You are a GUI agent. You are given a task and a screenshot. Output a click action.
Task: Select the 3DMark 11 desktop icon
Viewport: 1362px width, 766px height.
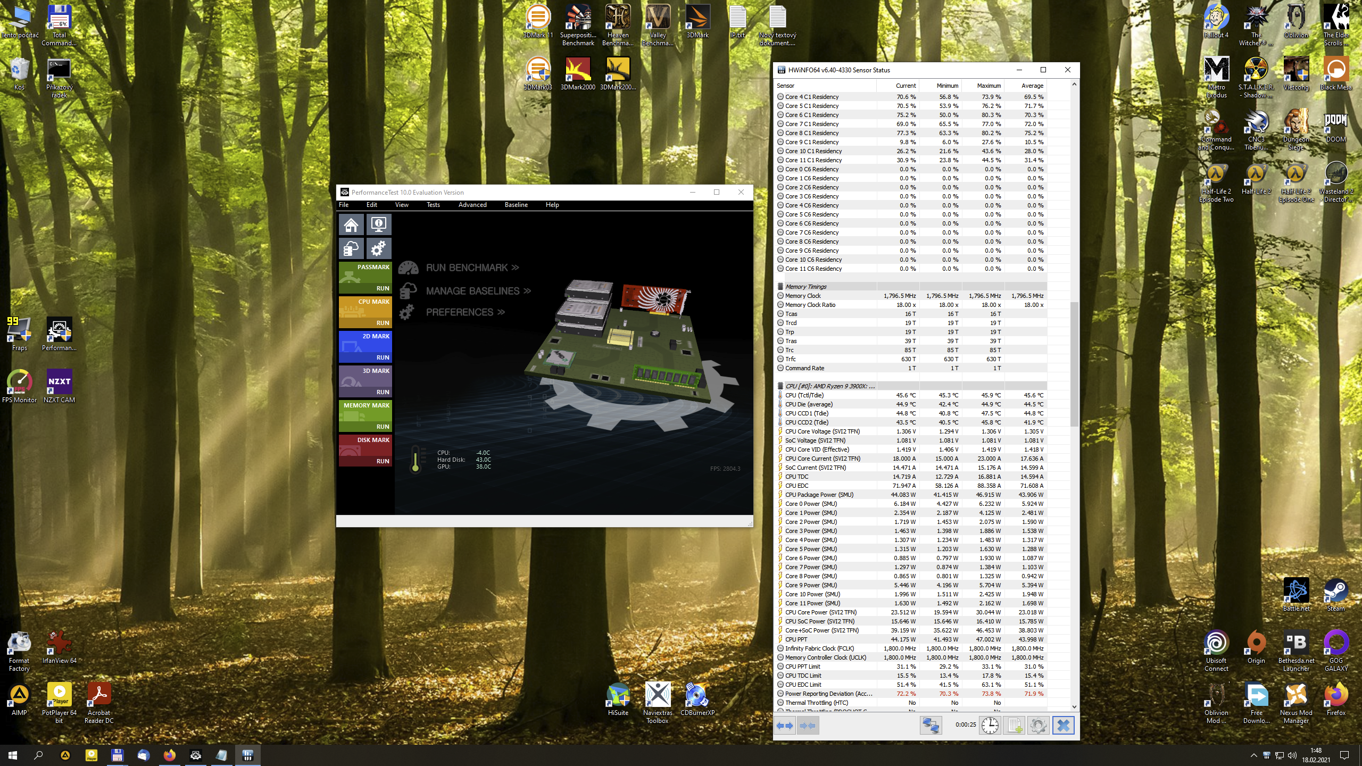pos(538,22)
